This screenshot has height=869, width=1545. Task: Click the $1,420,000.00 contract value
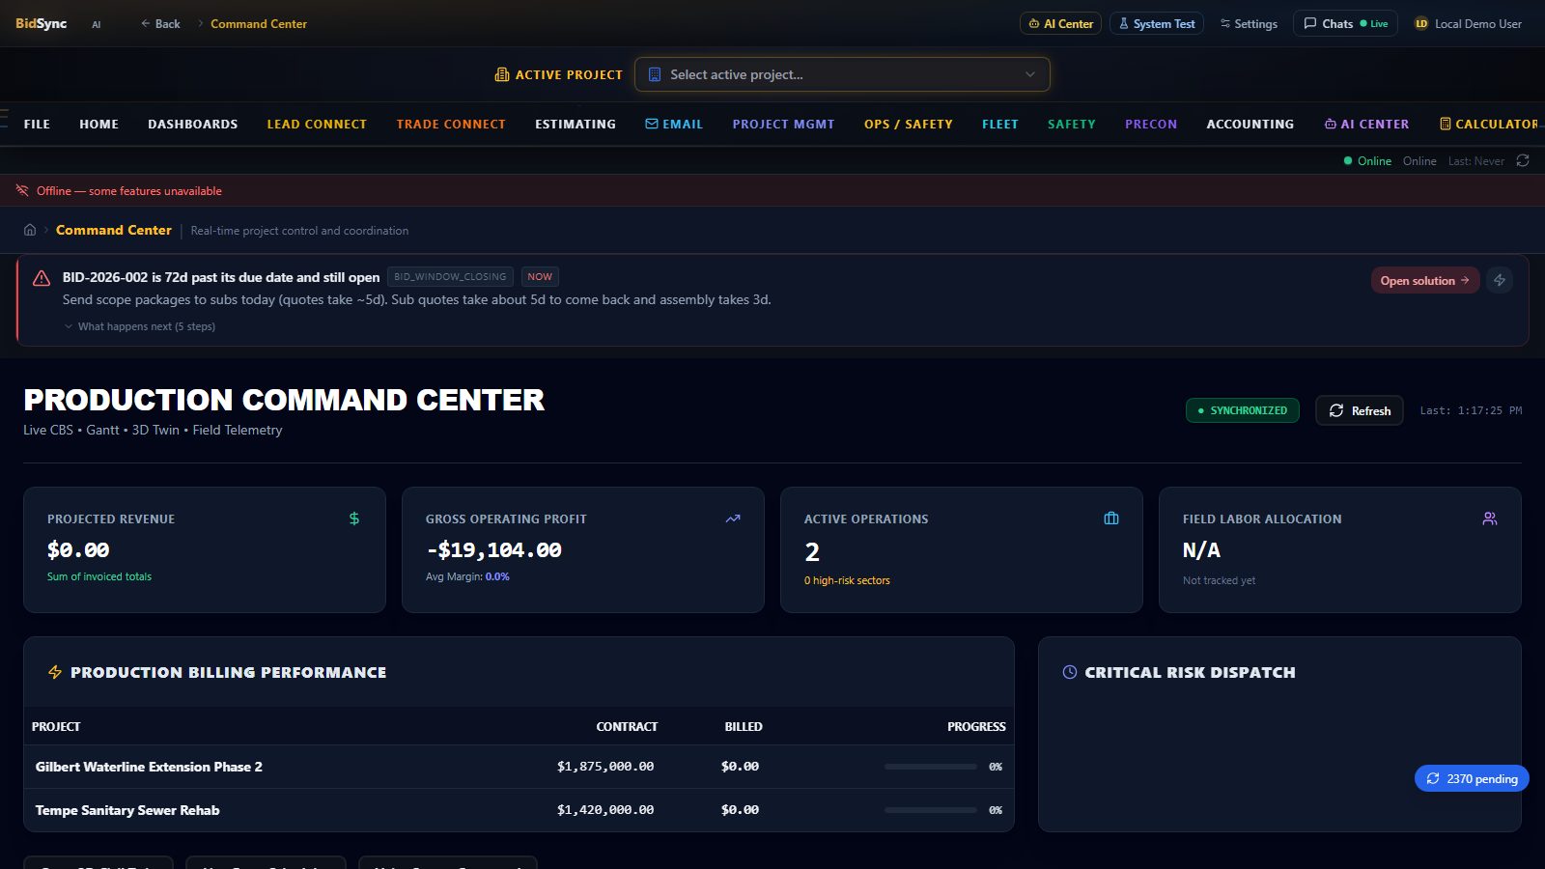click(605, 810)
